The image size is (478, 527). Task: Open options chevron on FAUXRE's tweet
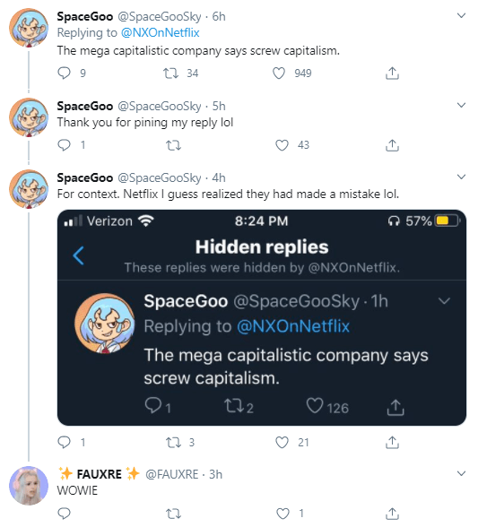(x=462, y=473)
